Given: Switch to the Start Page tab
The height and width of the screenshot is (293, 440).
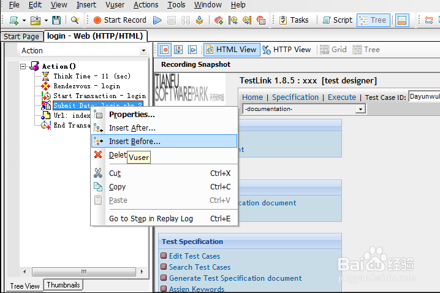Looking at the screenshot, I should click(21, 37).
